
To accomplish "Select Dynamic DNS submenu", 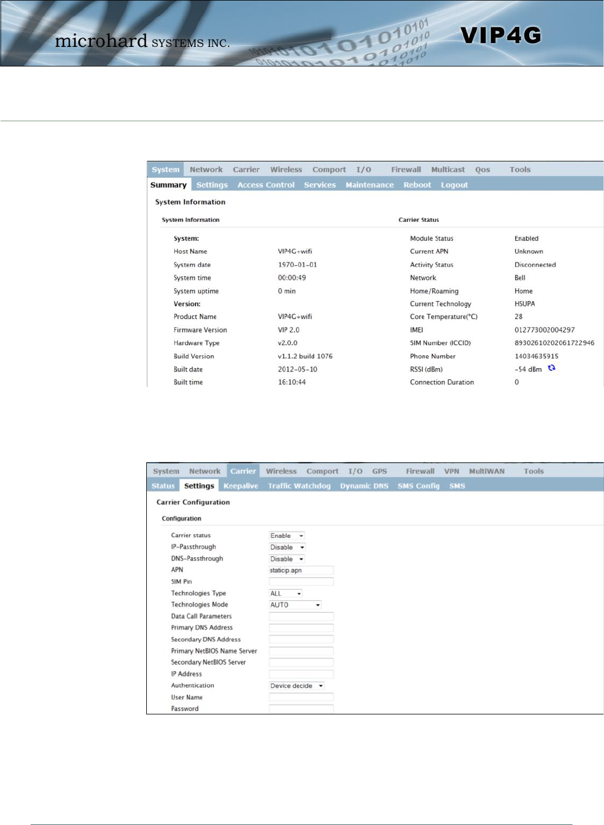I will click(364, 486).
